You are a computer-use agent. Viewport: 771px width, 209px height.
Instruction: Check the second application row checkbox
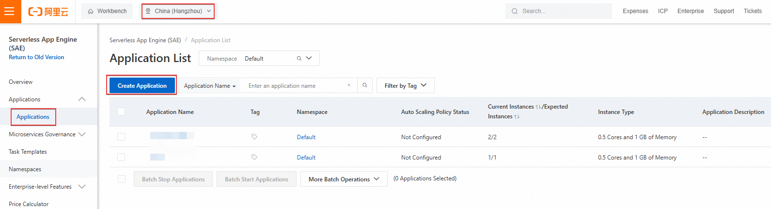[x=121, y=157]
